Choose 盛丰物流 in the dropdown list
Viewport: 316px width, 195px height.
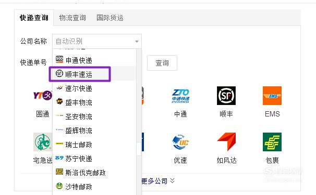(x=94, y=102)
